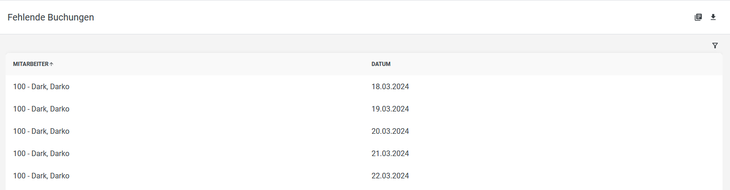The width and height of the screenshot is (730, 190).
Task: Select the date 22.03.2024
Action: pos(390,176)
